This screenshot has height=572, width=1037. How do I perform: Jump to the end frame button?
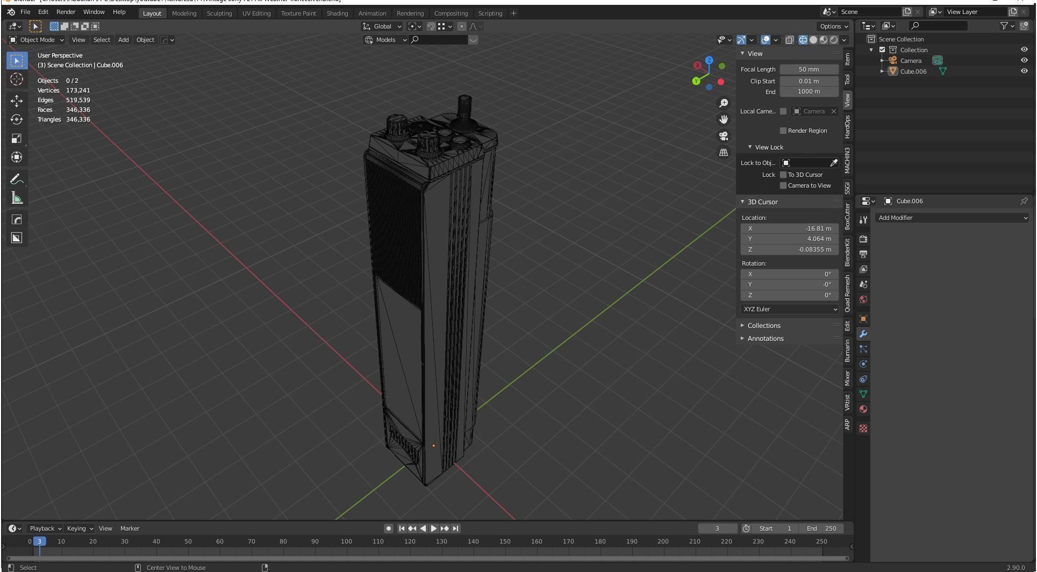(x=456, y=528)
